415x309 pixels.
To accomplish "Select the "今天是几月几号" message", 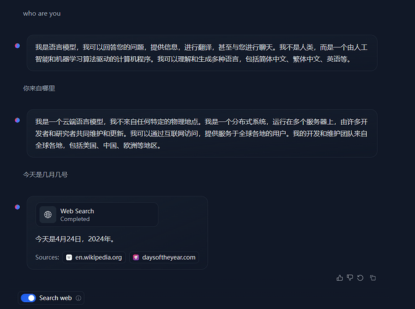I will (x=45, y=175).
